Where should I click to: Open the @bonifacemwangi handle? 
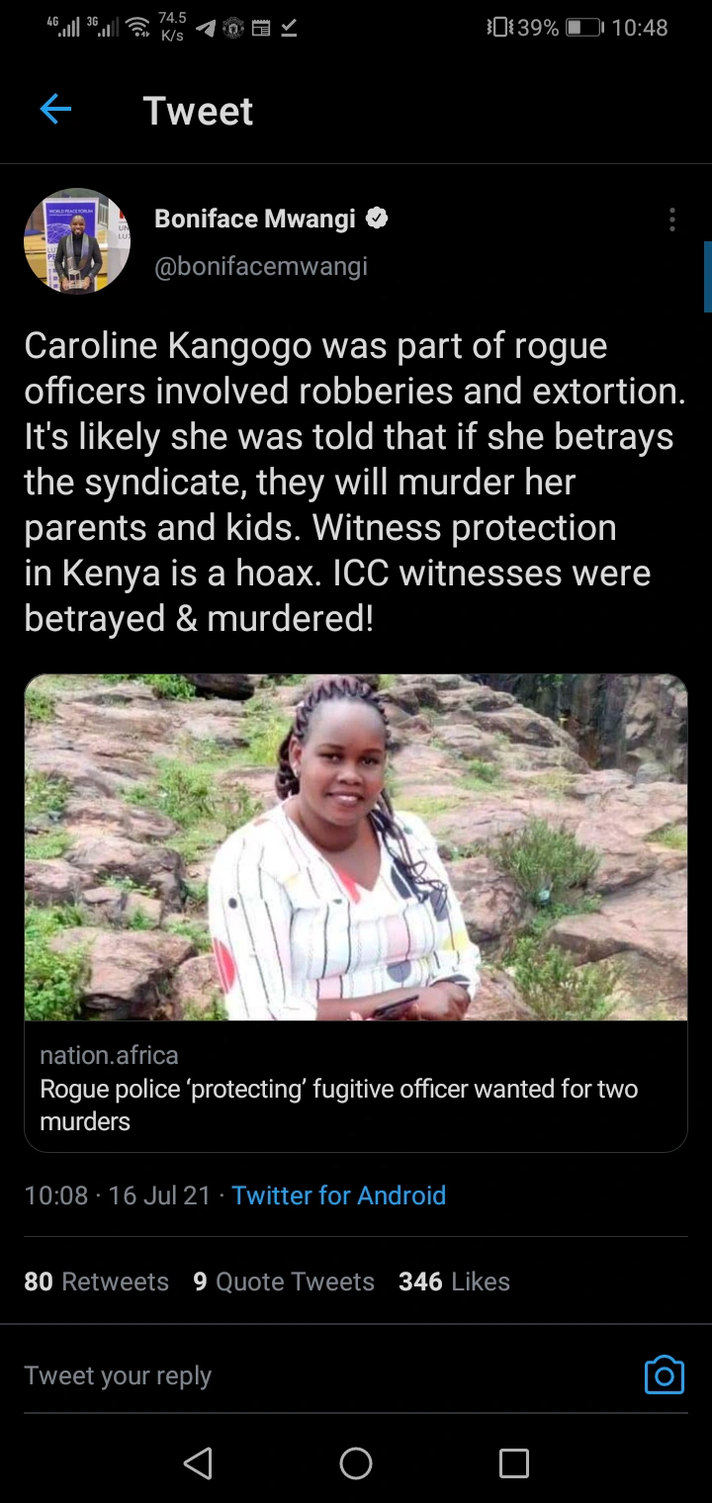[x=261, y=266]
